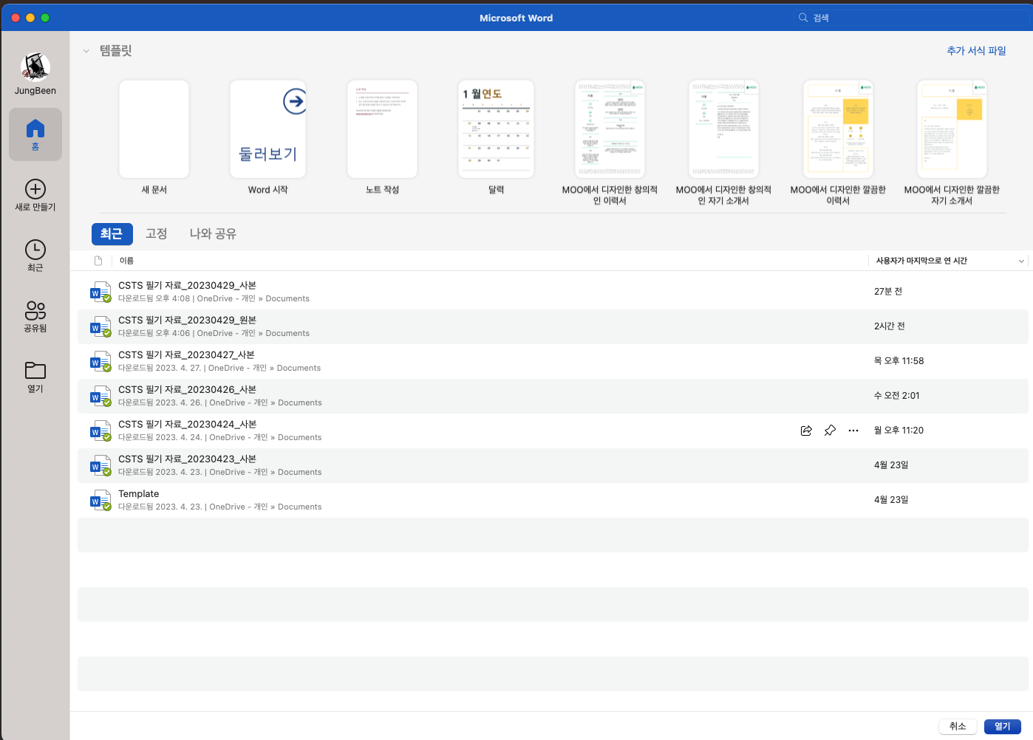This screenshot has width=1033, height=740.
Task: Click the Microsoft Word window title
Action: [516, 18]
